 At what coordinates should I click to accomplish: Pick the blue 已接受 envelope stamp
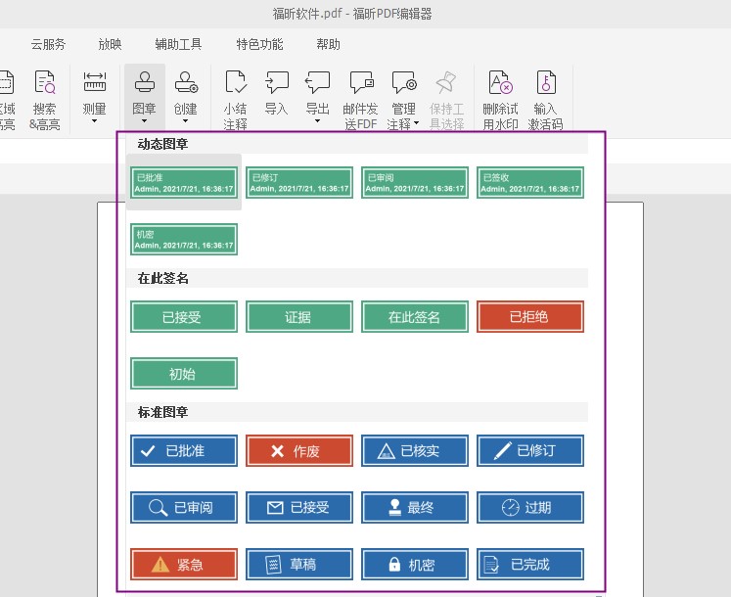[299, 507]
